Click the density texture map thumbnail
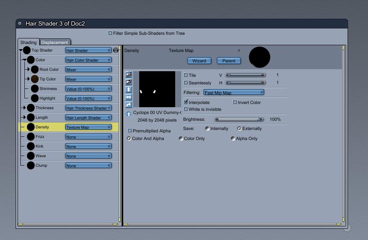 (x=157, y=89)
